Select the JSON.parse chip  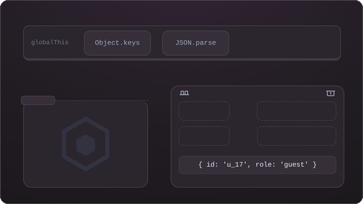(x=196, y=43)
